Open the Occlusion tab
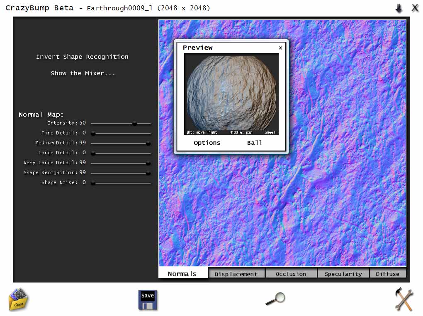Screen dimensions: 423x316 (x=291, y=274)
